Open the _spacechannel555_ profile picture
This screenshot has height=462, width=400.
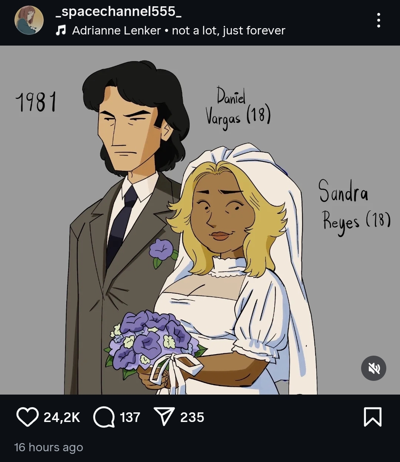(x=29, y=20)
